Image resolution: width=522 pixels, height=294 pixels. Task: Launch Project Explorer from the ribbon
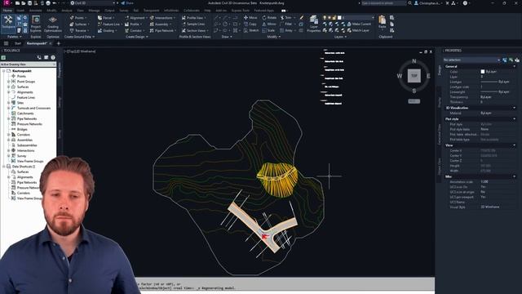pos(36,24)
